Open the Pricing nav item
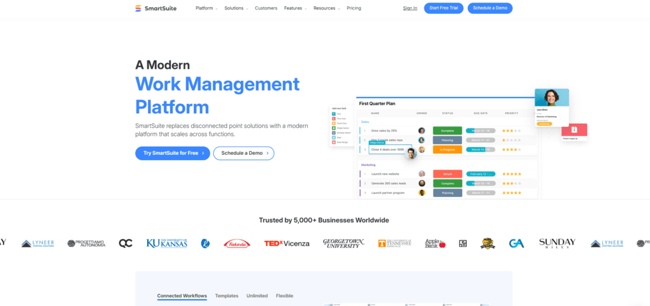The image size is (650, 306). pyautogui.click(x=354, y=8)
